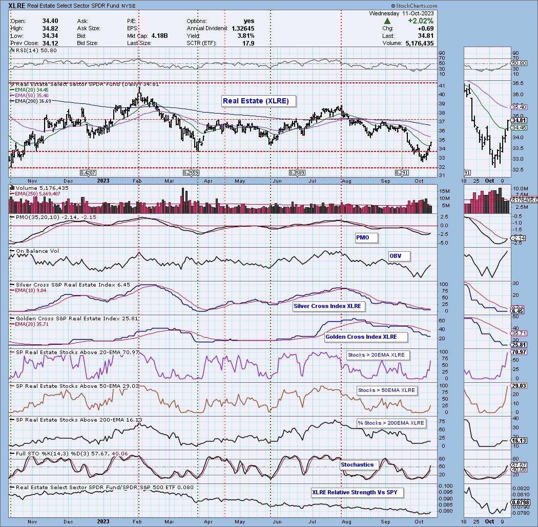This screenshot has width=538, height=527.
Task: Click the 34.45 EMA tag in zoom panel
Action: tap(519, 127)
